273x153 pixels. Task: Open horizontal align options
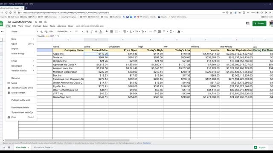coord(125,31)
